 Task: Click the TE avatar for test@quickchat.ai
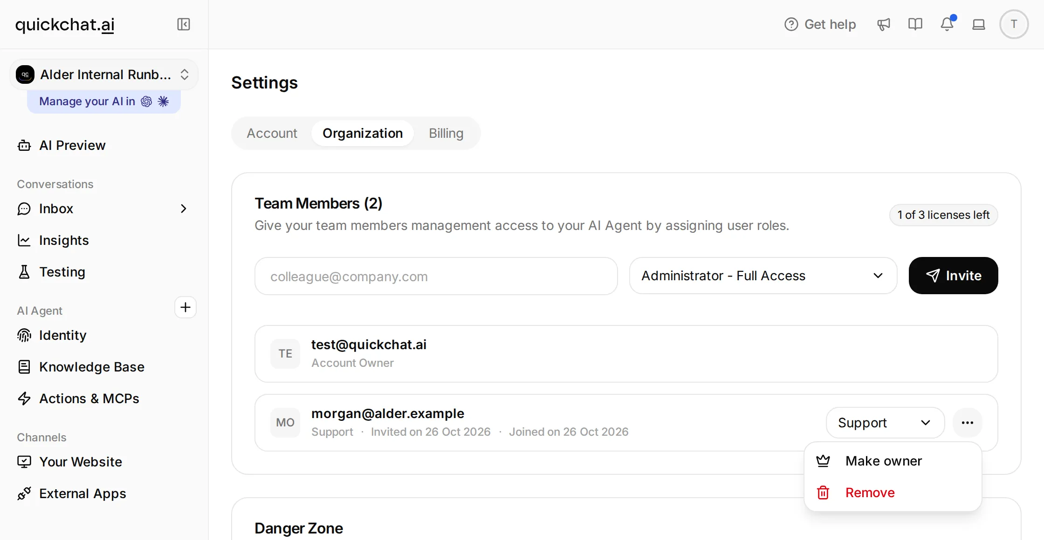point(285,354)
